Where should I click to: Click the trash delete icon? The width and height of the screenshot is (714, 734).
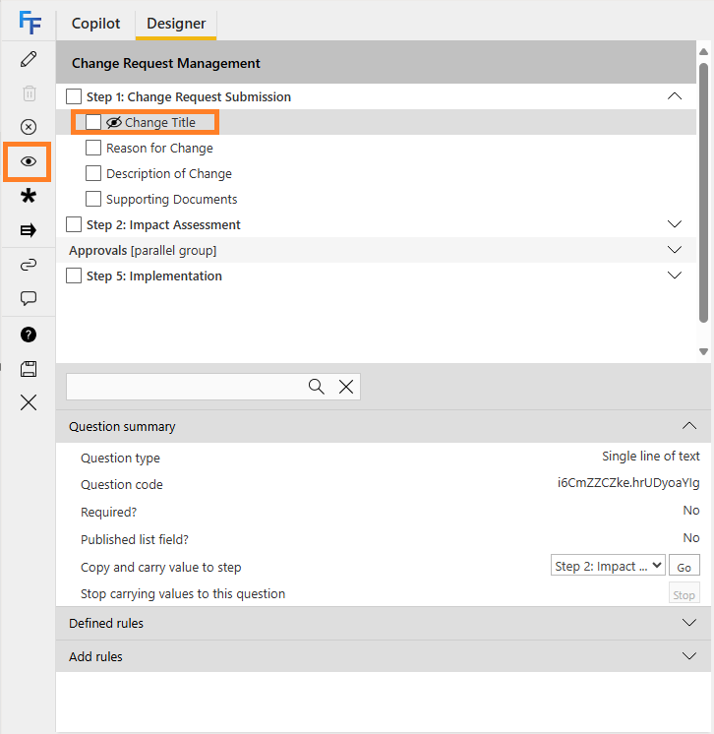[x=29, y=93]
